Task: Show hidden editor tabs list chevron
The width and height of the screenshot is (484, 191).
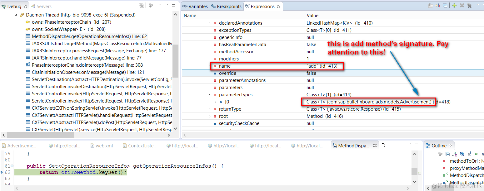Action: pyautogui.click(x=383, y=145)
